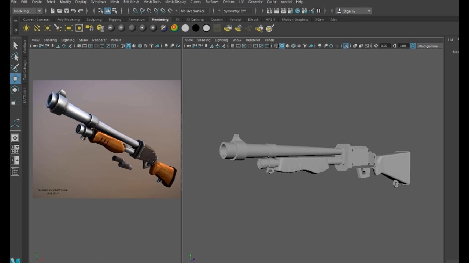
Task: Switch to single-pane layout
Action: [x=15, y=138]
